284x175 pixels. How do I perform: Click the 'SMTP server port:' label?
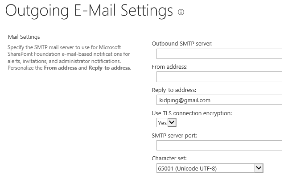(x=174, y=135)
